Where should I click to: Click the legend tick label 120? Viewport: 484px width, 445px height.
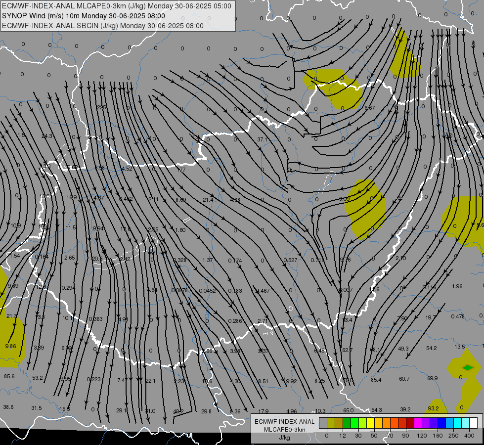[422, 436]
